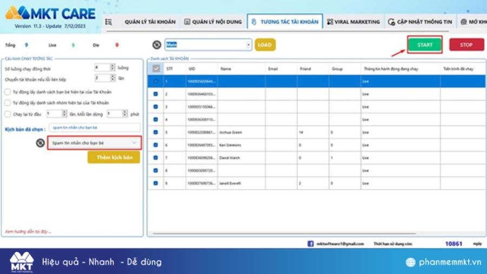Enable Tự động lấy danh sách bạn bè checkbox
The height and width of the screenshot is (274, 487).
[8, 92]
